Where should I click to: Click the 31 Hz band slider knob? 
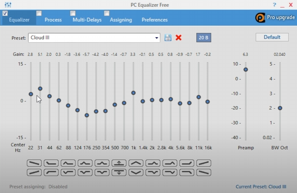click(x=40, y=89)
